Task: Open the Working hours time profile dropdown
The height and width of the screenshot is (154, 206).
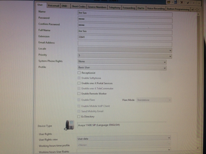Action: [124, 145]
